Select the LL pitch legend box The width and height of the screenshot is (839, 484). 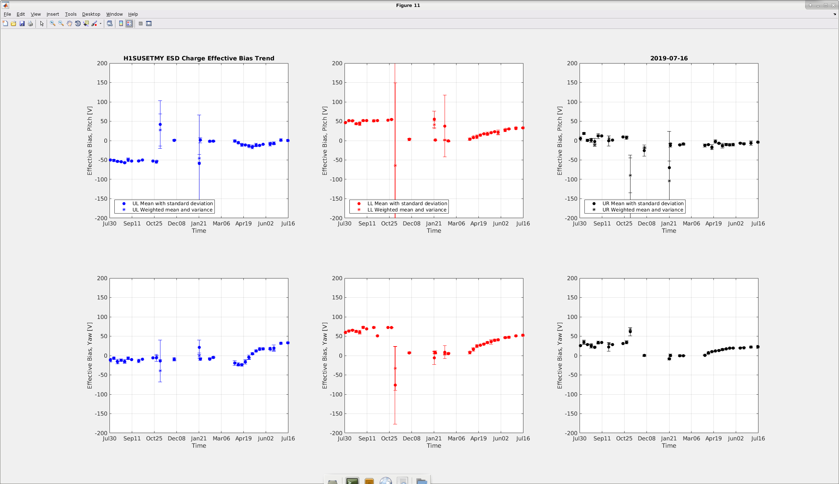click(399, 207)
